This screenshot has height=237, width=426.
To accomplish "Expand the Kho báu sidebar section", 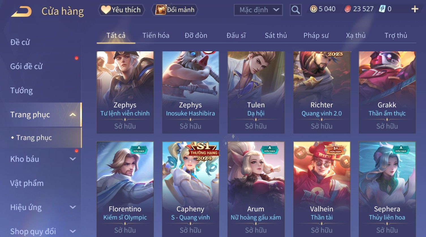I will click(73, 159).
